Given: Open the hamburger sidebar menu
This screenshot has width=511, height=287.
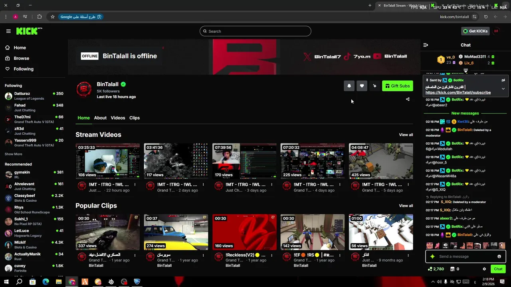Looking at the screenshot, I should [x=8, y=31].
